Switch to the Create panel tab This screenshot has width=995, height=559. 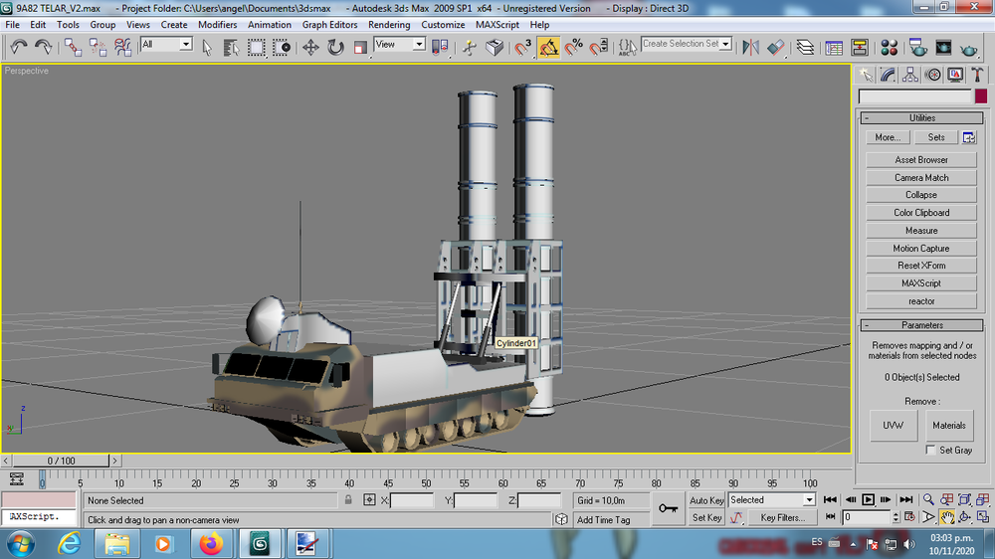(x=866, y=75)
